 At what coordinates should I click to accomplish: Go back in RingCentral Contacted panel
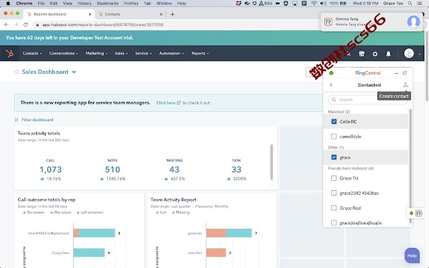pyautogui.click(x=331, y=85)
